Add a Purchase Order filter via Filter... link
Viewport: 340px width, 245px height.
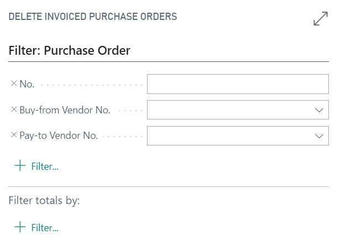pos(45,166)
